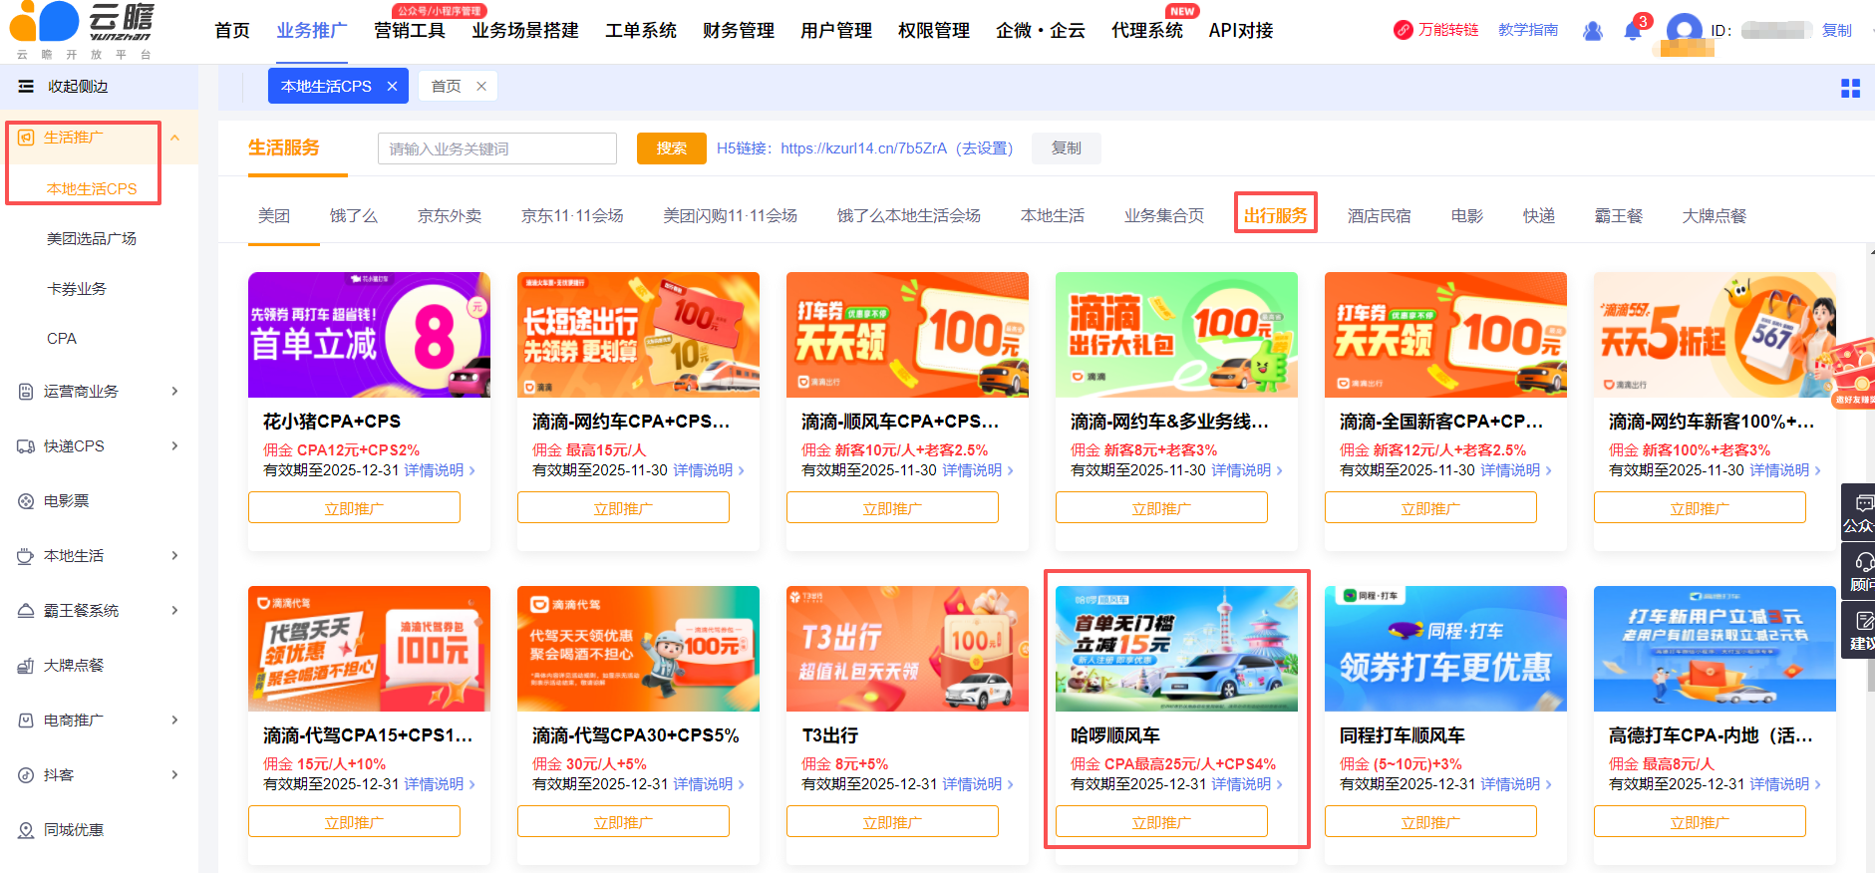Close the 本地生活CPS tab
1875x873 pixels.
392,87
